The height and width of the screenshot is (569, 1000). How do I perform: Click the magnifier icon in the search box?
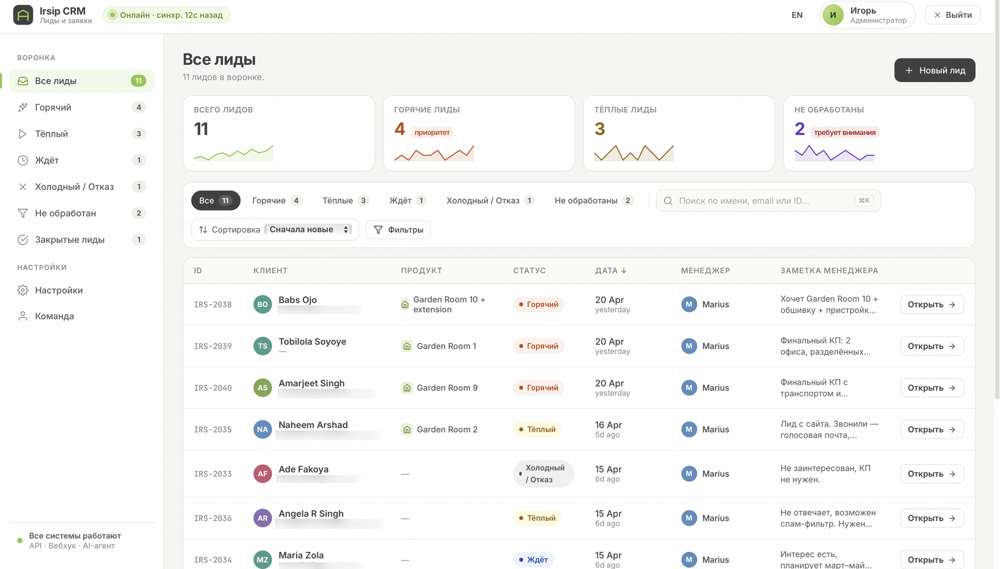coord(668,201)
